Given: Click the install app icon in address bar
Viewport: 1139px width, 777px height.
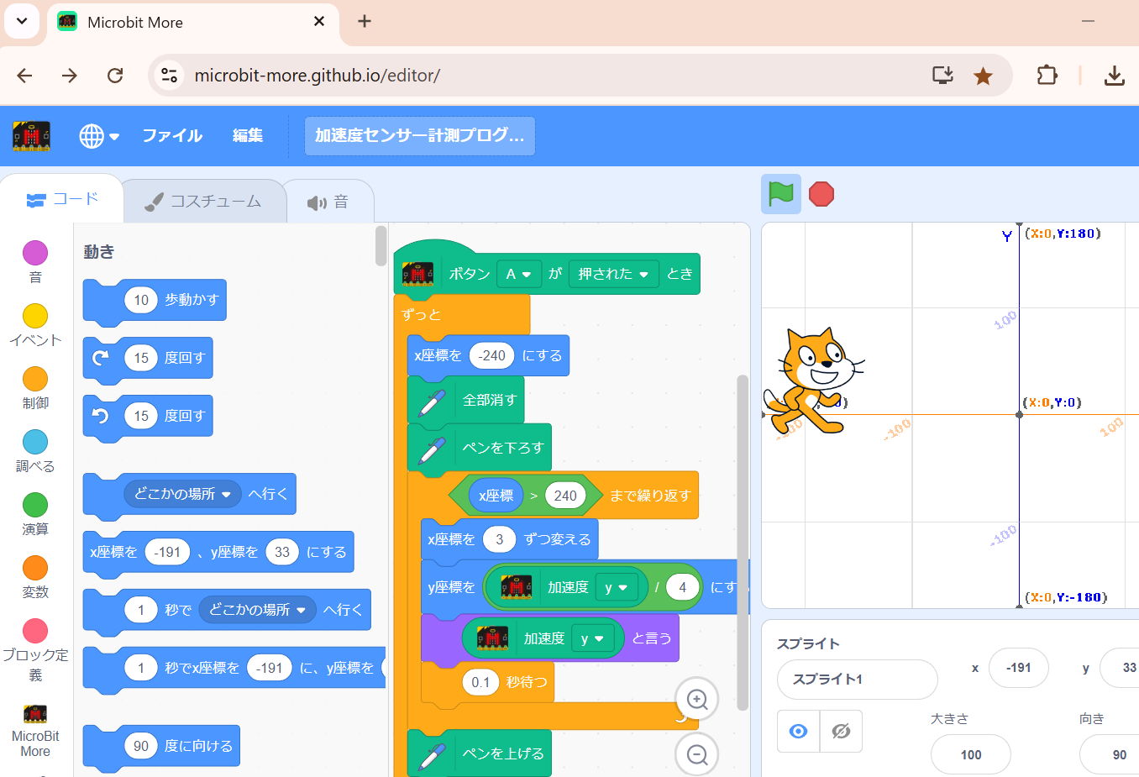Looking at the screenshot, I should [x=942, y=76].
